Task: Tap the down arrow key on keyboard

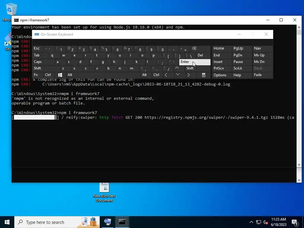Action: 178,75
